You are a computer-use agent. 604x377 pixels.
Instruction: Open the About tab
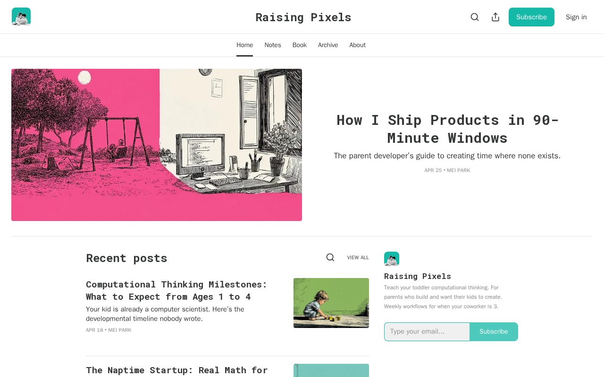[x=358, y=45]
